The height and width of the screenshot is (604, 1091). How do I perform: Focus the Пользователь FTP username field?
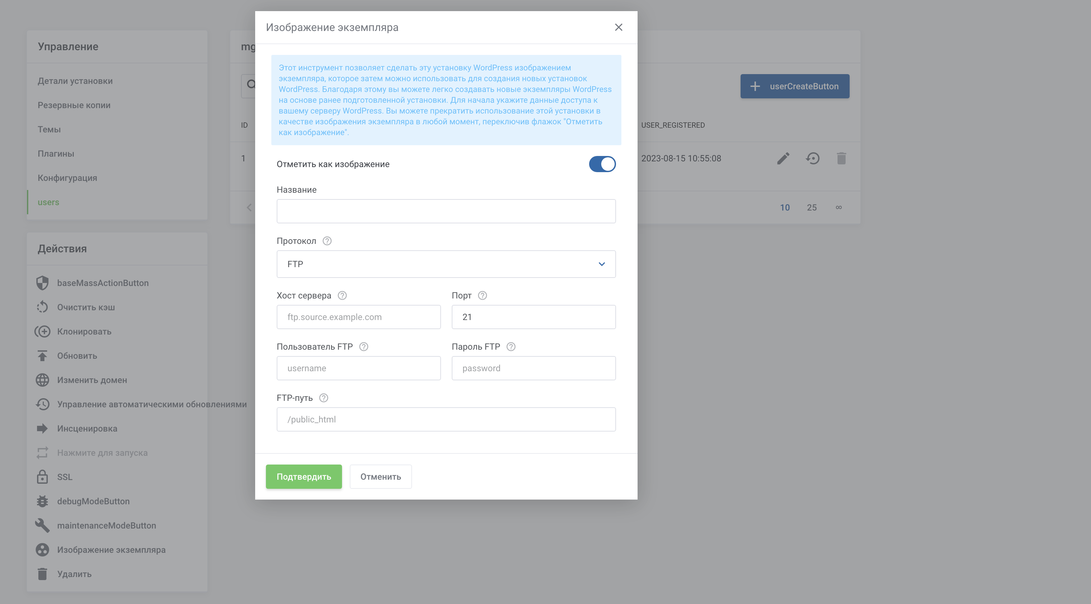tap(358, 368)
